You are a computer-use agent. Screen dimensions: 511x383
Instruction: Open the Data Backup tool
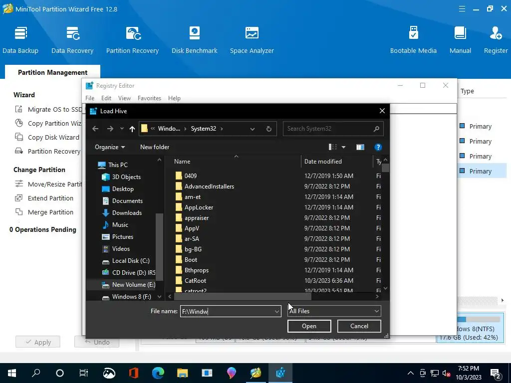pyautogui.click(x=20, y=40)
